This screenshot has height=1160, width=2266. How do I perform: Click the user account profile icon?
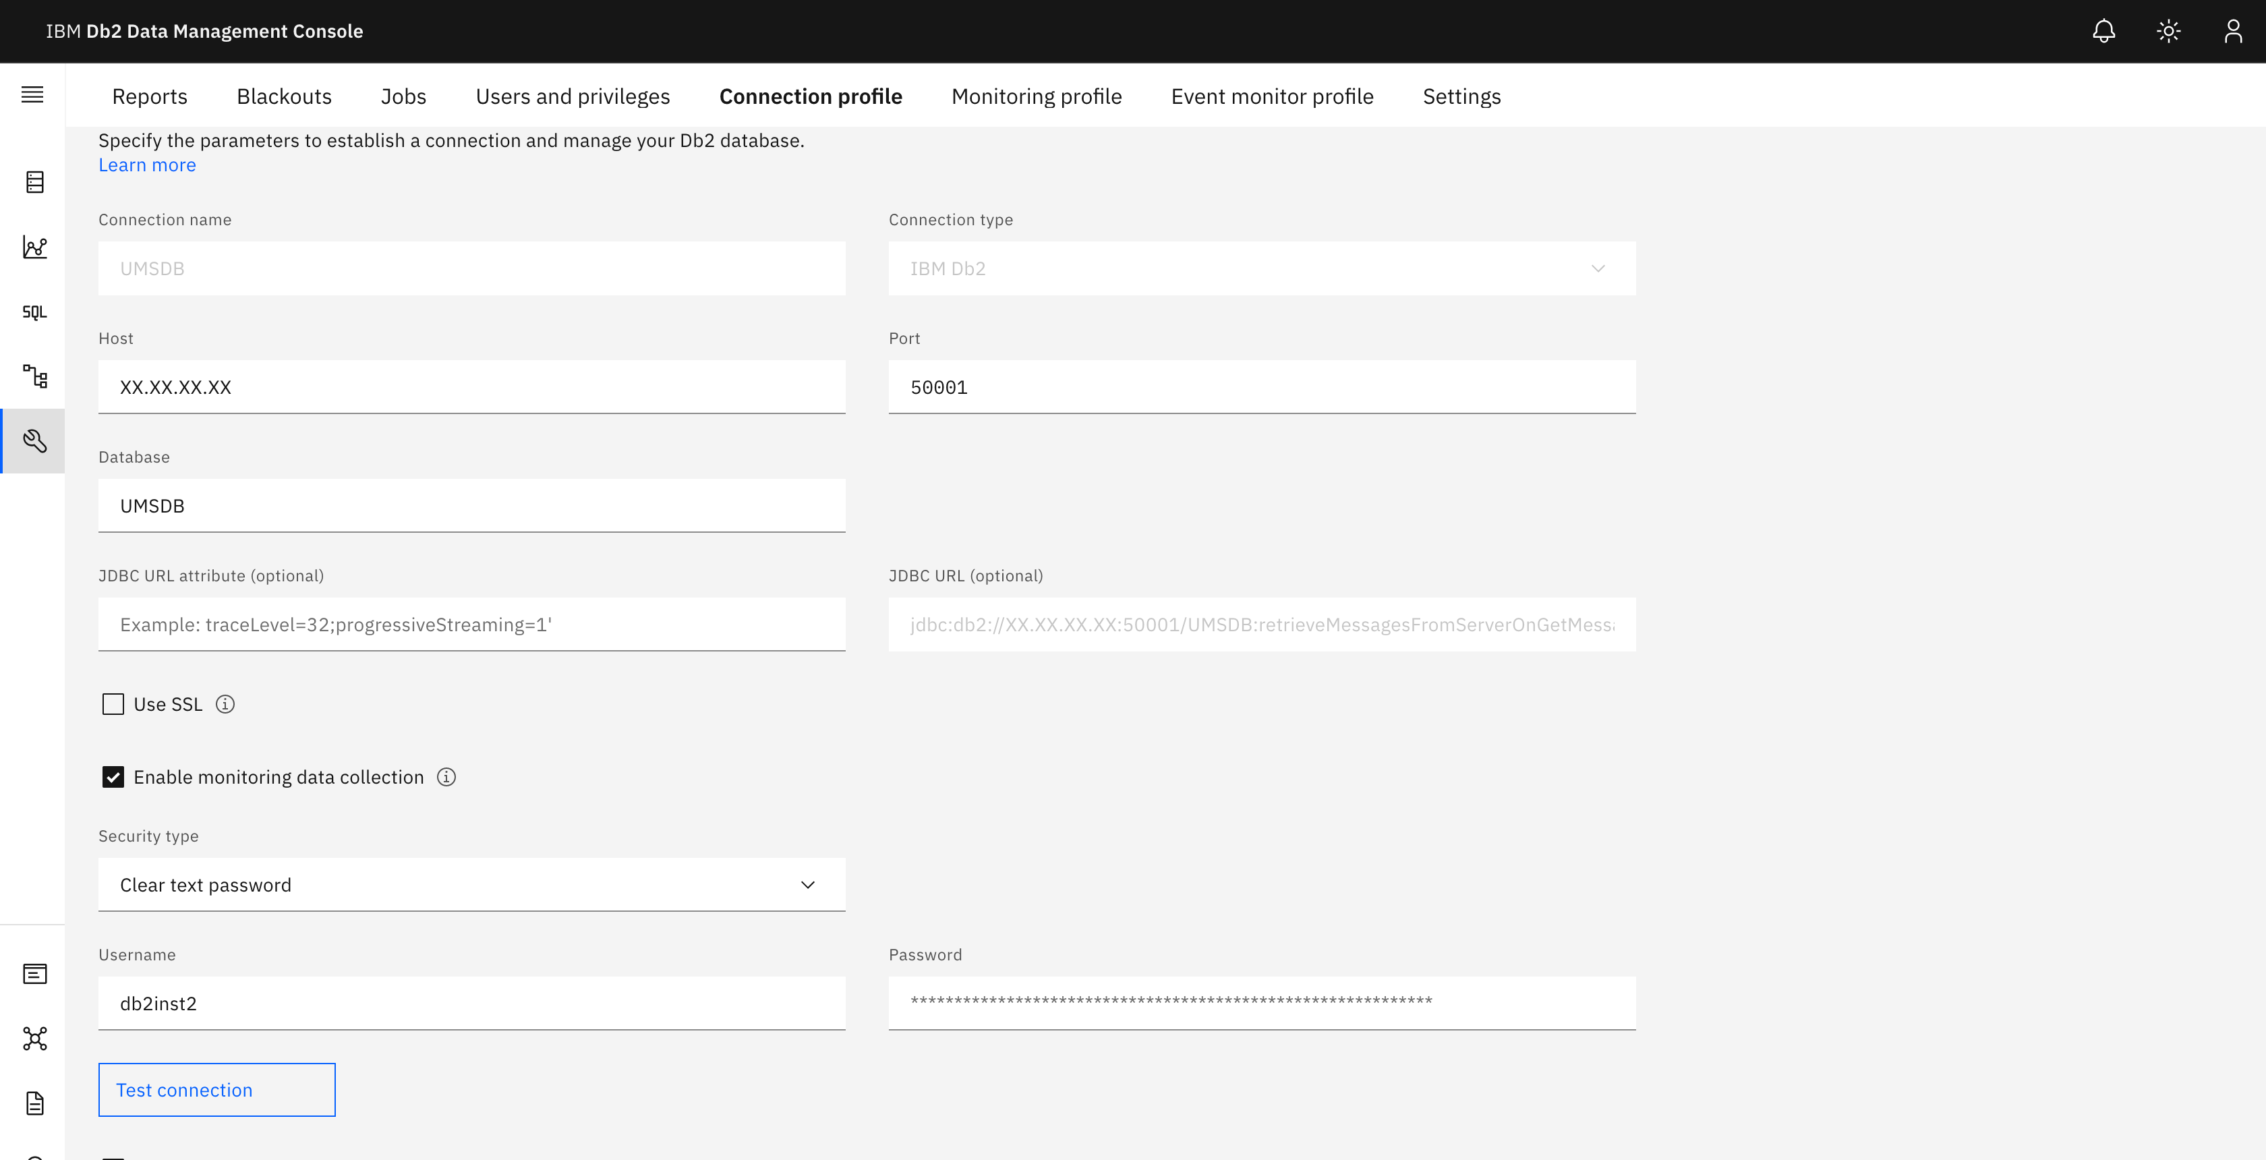click(2230, 31)
